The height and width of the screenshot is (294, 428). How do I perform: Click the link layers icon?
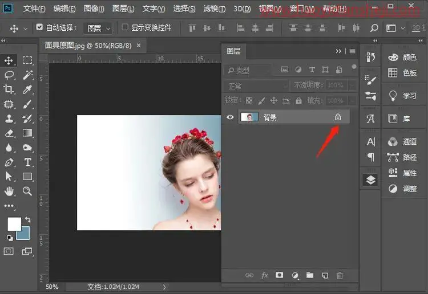coord(249,275)
